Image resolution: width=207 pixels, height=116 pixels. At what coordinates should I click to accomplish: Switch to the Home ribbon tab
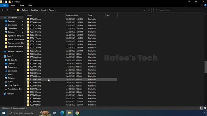tap(13, 5)
